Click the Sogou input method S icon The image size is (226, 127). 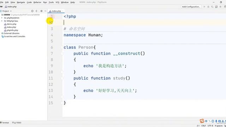click(202, 121)
